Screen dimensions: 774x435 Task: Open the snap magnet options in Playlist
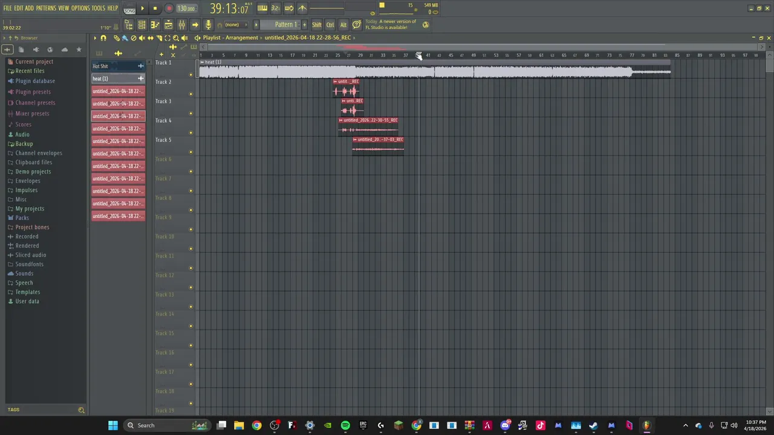(103, 38)
